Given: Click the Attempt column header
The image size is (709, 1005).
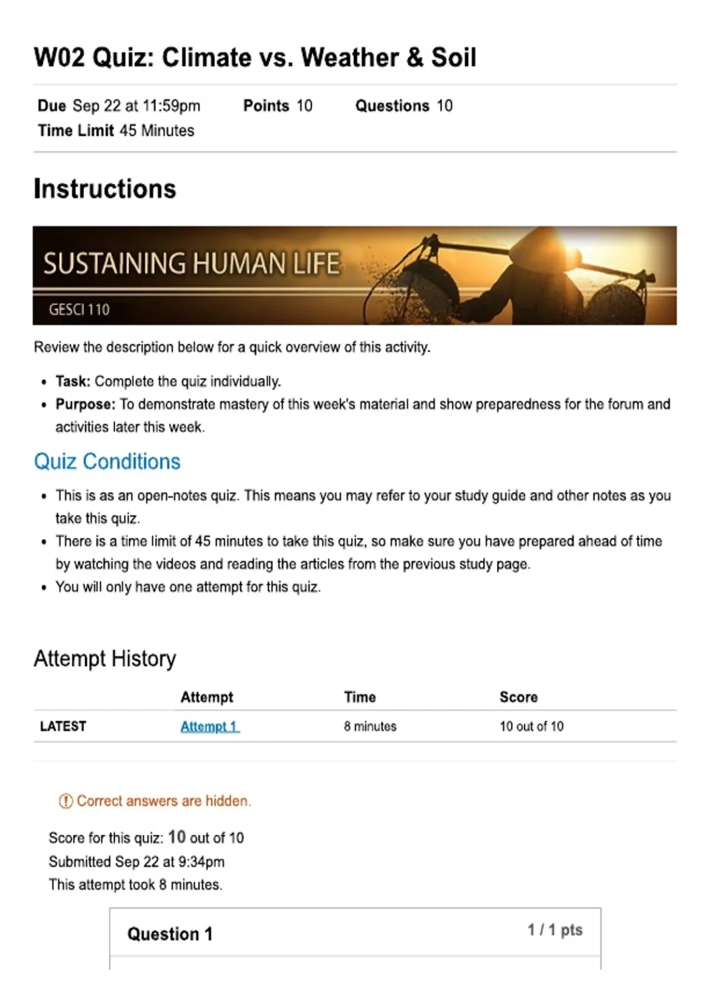Looking at the screenshot, I should [x=207, y=697].
